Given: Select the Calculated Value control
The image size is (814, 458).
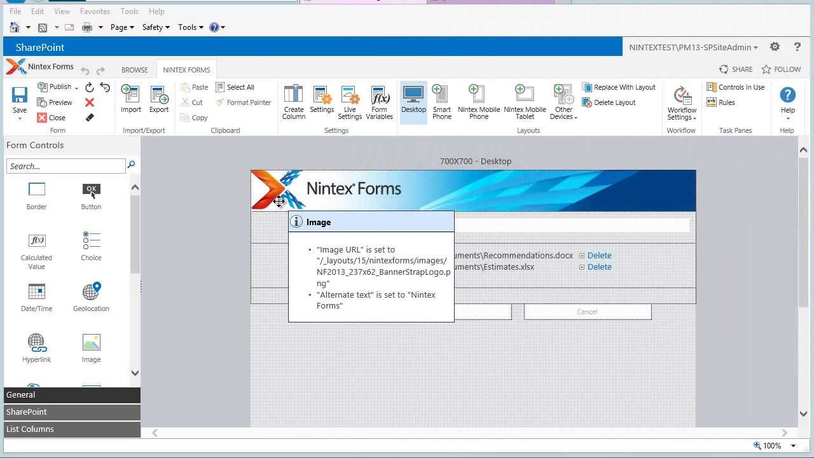Looking at the screenshot, I should click(x=36, y=251).
